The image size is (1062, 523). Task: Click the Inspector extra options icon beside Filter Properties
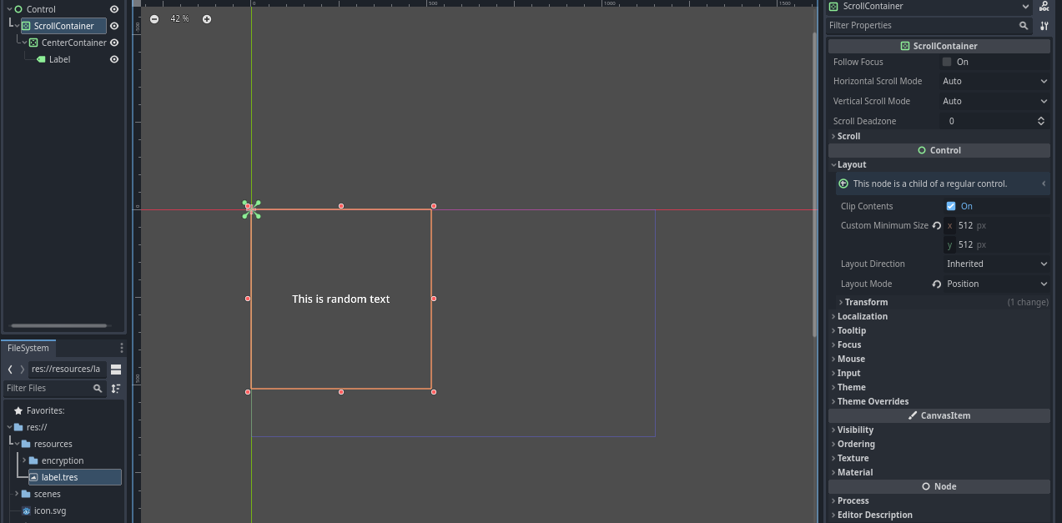coord(1044,25)
